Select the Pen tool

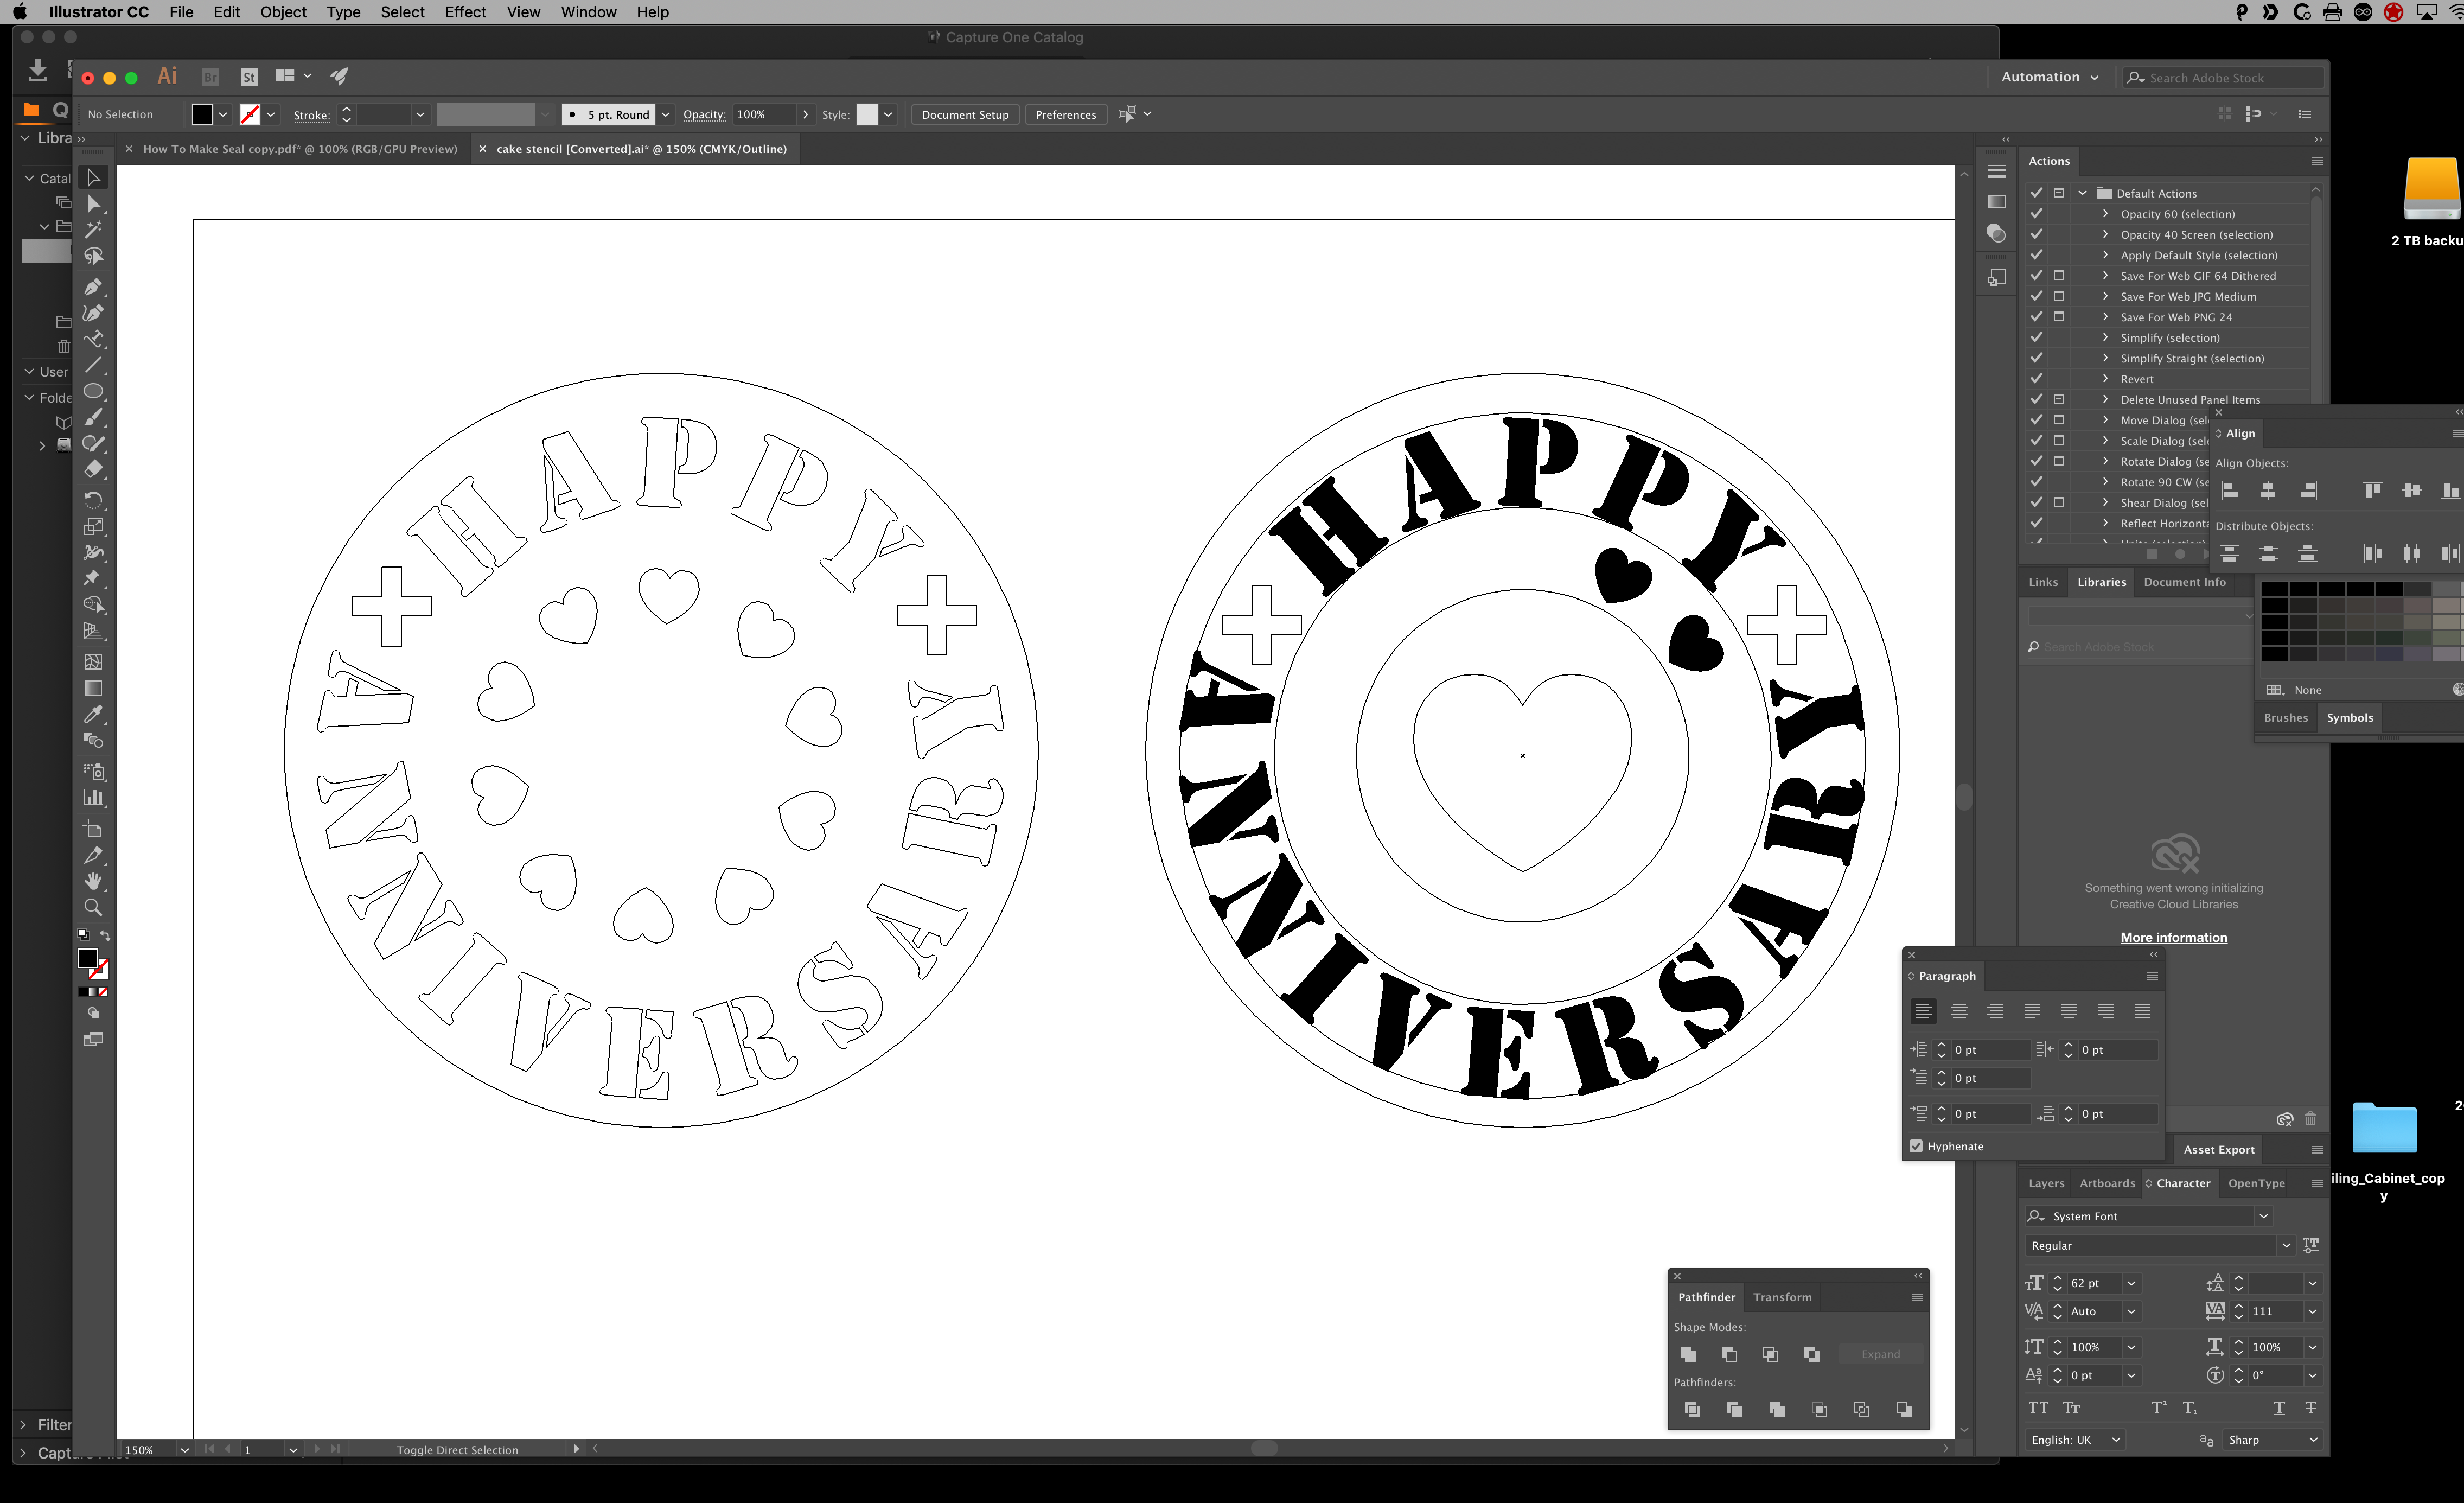pos(93,287)
